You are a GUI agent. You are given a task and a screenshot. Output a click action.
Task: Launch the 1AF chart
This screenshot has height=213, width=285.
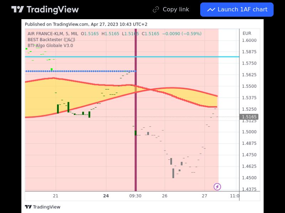[x=237, y=10]
